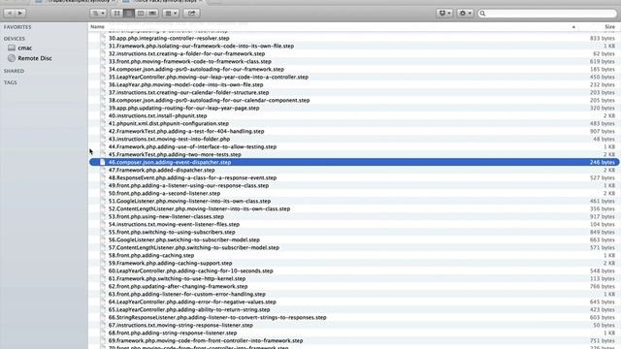
Task: Switch to list view
Action: (129, 13)
